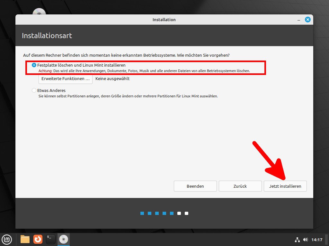This screenshot has height=246, width=329.
Task: Click the installer disc icon in the taskbar
Action: pyautogui.click(x=63, y=239)
